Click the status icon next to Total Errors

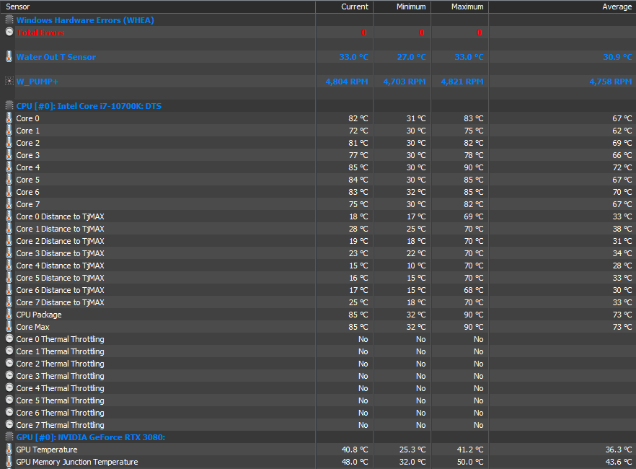tap(9, 32)
